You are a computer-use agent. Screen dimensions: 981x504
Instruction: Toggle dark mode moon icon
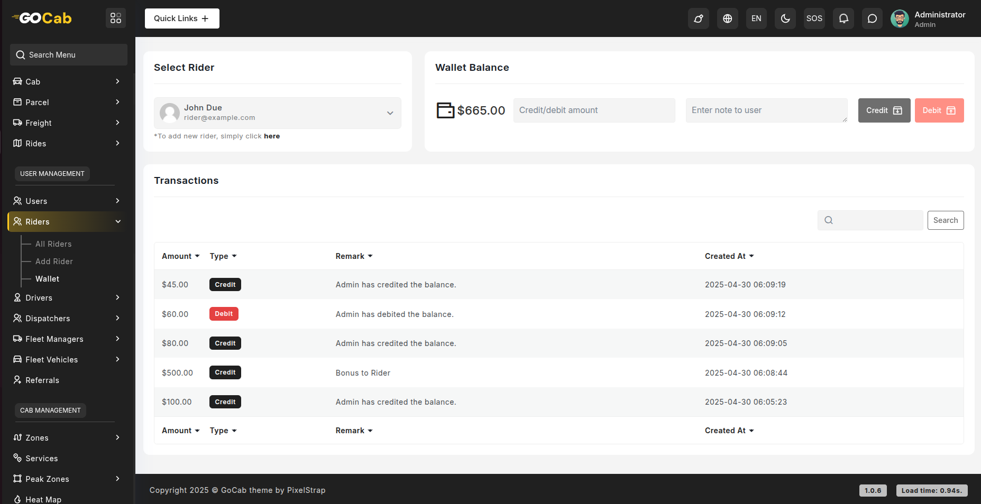point(785,18)
